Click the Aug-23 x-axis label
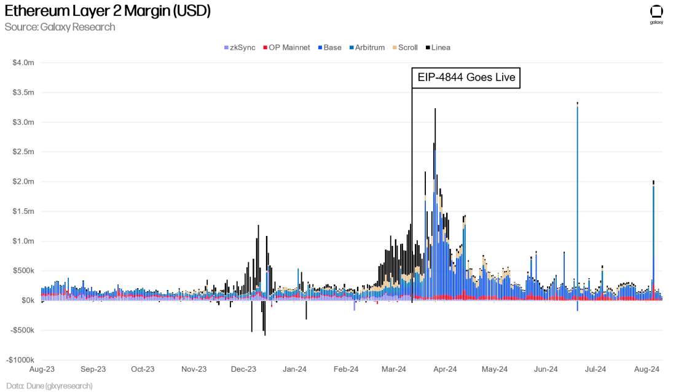 42,369
